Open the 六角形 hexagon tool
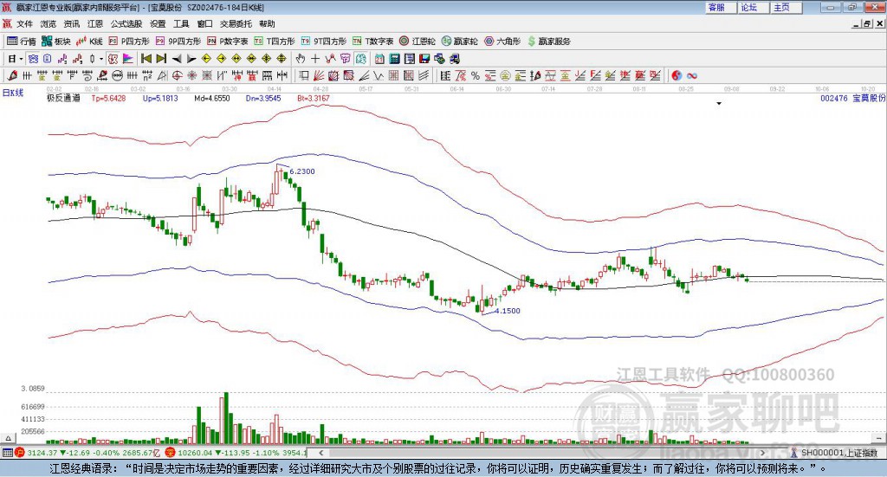Image resolution: width=887 pixels, height=477 pixels. click(x=502, y=42)
